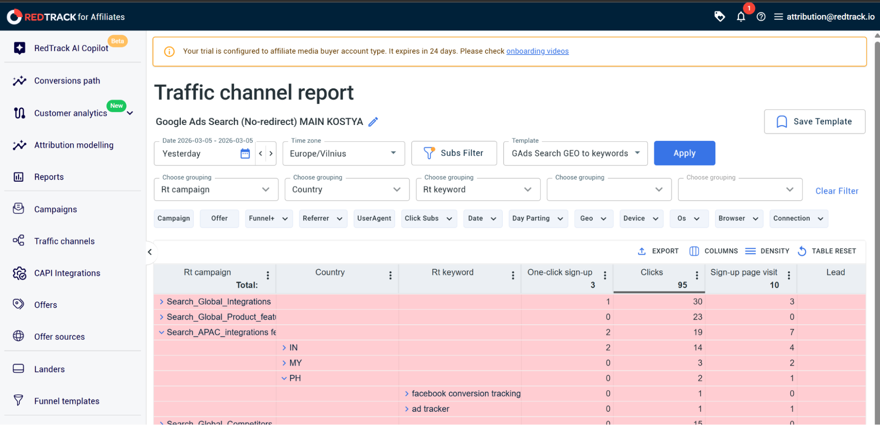Change table Density
Image resolution: width=880 pixels, height=425 pixels.
click(x=767, y=251)
